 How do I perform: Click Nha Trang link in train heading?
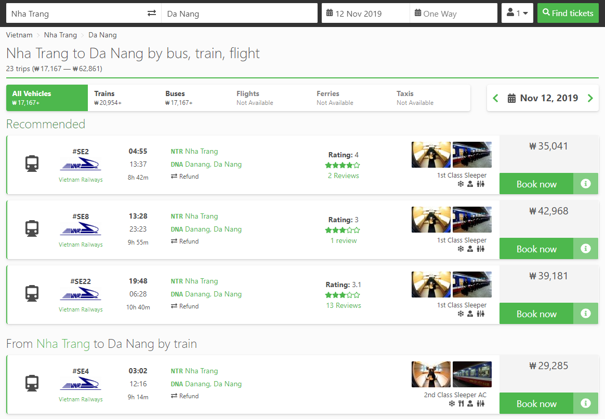(x=63, y=343)
